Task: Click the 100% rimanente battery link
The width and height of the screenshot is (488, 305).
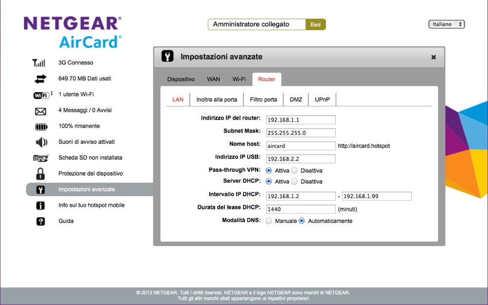Action: (x=79, y=126)
